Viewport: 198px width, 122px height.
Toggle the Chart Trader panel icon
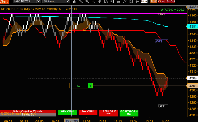112,1
